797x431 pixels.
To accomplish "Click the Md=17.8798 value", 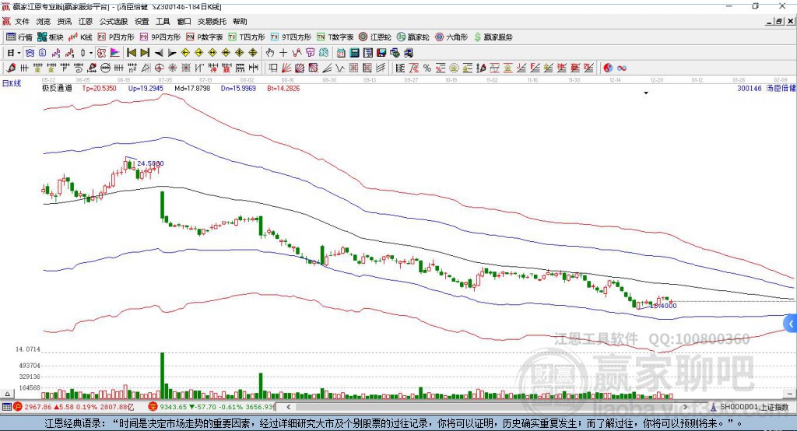I will pos(192,88).
